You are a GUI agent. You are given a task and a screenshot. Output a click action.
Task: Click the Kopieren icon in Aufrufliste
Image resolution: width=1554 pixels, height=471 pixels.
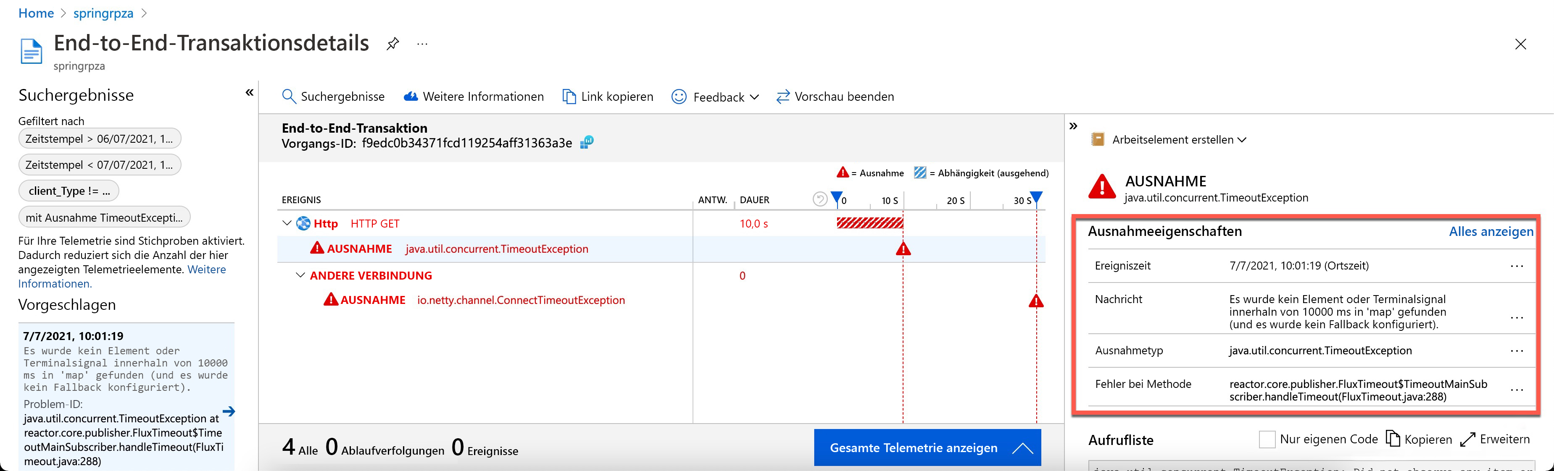click(x=1393, y=439)
